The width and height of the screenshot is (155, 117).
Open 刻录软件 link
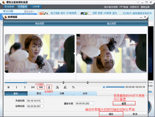click(x=134, y=7)
